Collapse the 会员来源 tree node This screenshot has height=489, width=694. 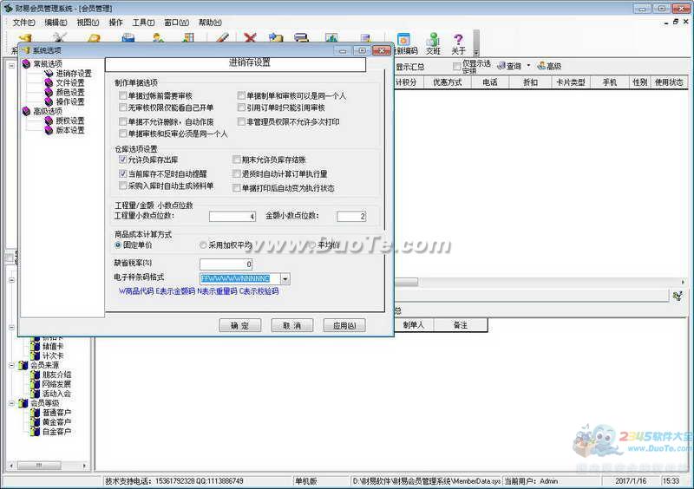[x=12, y=366]
